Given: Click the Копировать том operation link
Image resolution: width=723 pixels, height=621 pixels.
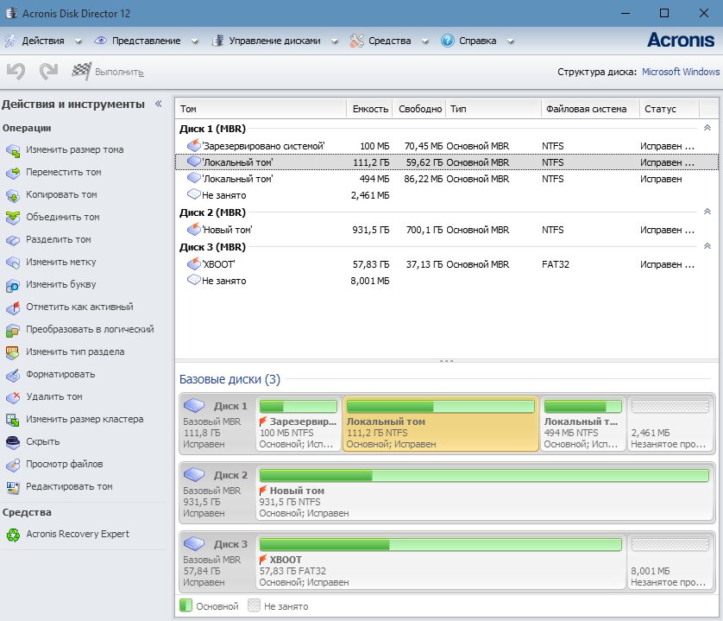Looking at the screenshot, I should tap(61, 194).
